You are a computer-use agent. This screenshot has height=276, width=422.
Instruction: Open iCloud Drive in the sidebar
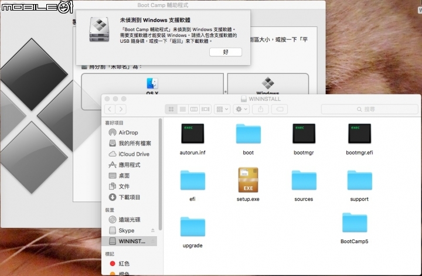(x=130, y=154)
